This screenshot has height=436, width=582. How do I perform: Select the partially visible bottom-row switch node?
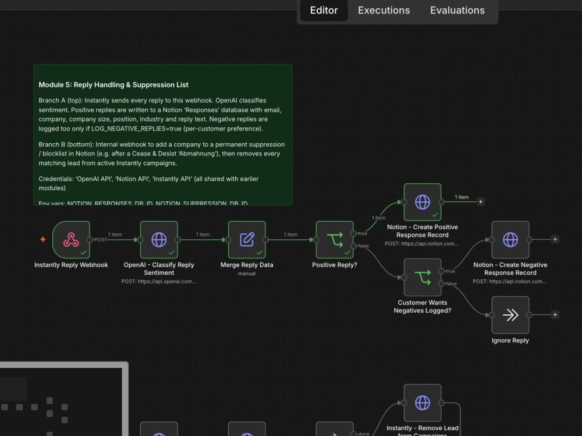click(335, 429)
